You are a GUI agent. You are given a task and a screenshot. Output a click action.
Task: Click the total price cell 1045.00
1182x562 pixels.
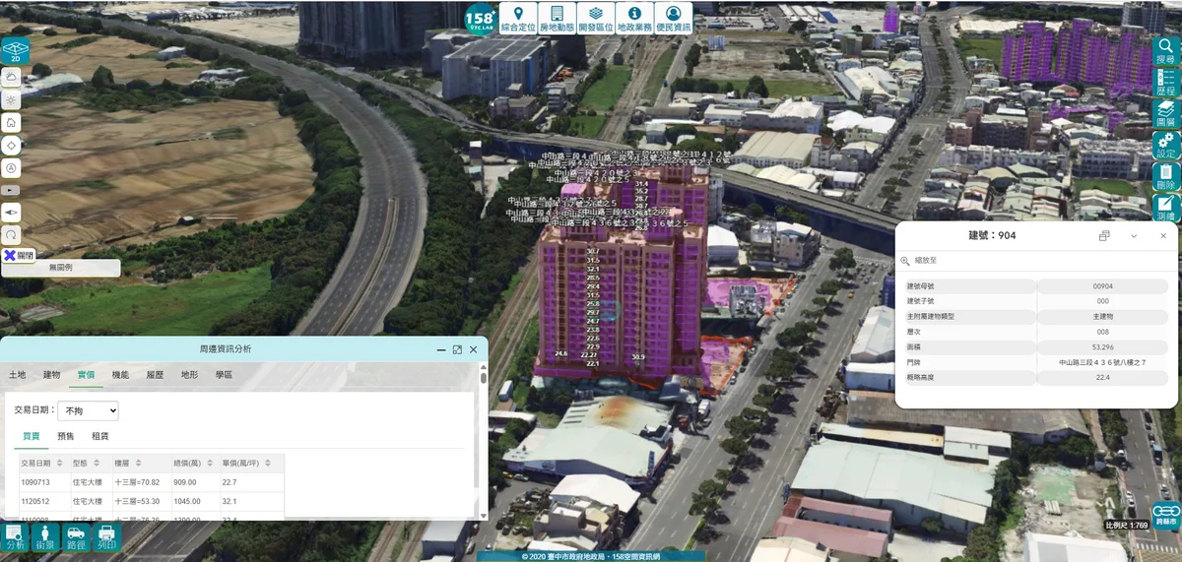[x=194, y=502]
